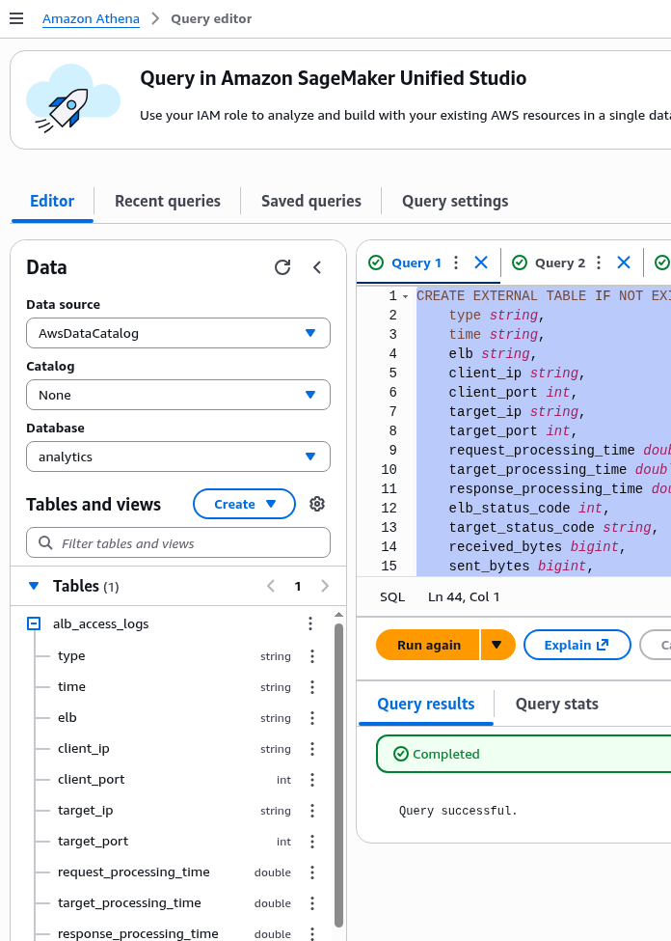The image size is (671, 941).
Task: Expand the Run again options arrow
Action: pyautogui.click(x=497, y=645)
